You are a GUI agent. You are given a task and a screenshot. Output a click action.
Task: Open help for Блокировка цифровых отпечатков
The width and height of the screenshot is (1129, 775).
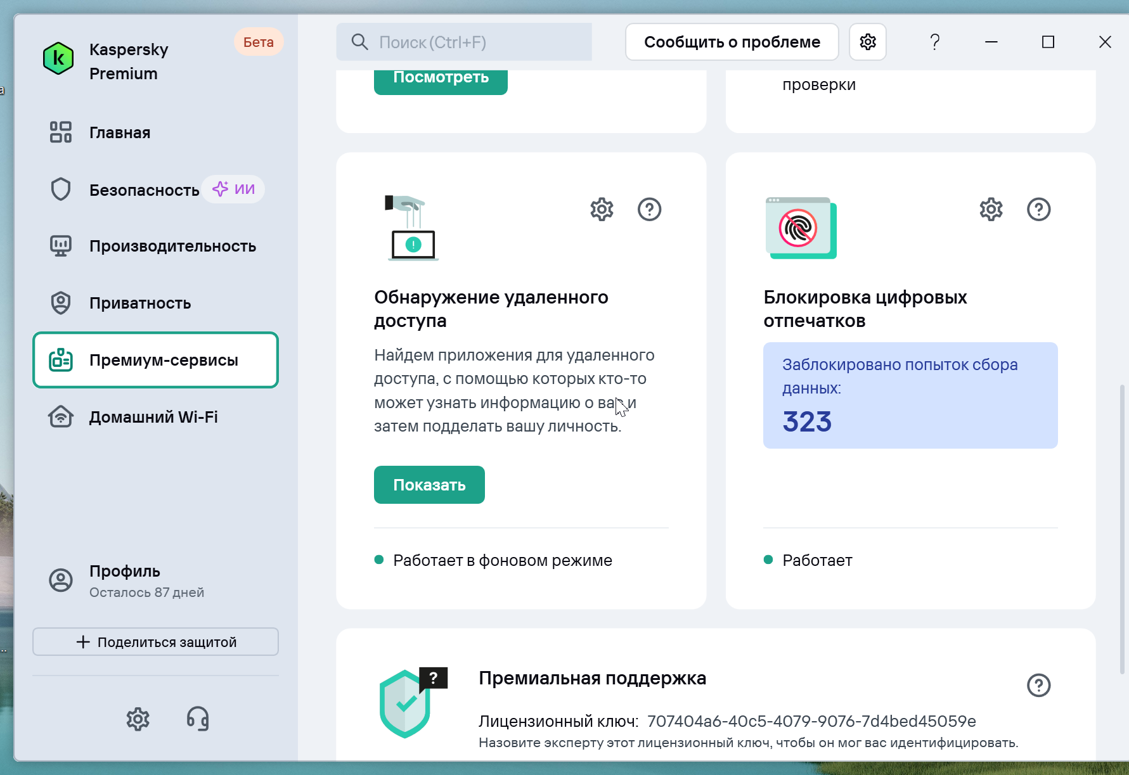click(x=1038, y=209)
